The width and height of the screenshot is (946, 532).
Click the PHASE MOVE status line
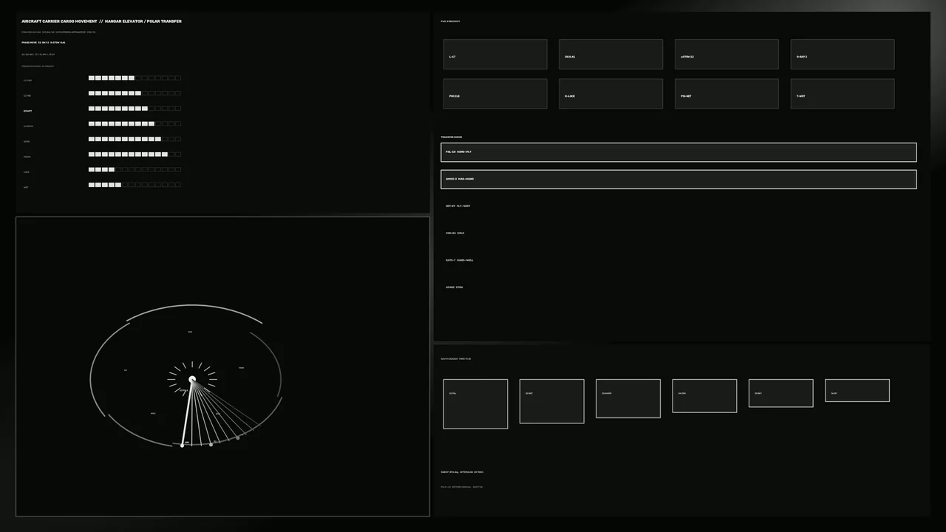click(x=44, y=43)
